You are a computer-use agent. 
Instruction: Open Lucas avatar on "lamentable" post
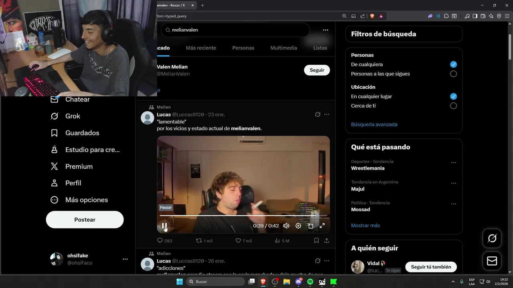pyautogui.click(x=148, y=118)
